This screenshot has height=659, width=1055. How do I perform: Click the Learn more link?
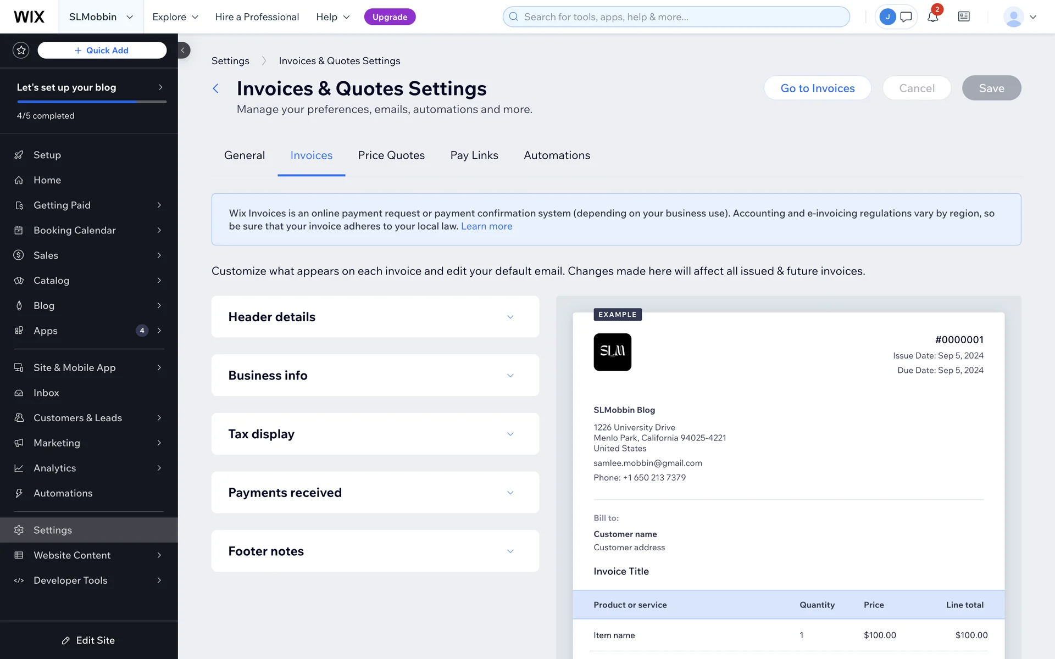coord(486,226)
